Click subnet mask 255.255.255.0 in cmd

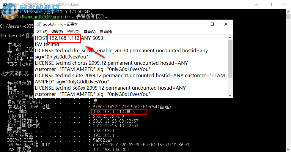tap(108, 116)
